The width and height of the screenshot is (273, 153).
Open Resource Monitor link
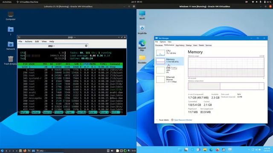click(x=183, y=120)
